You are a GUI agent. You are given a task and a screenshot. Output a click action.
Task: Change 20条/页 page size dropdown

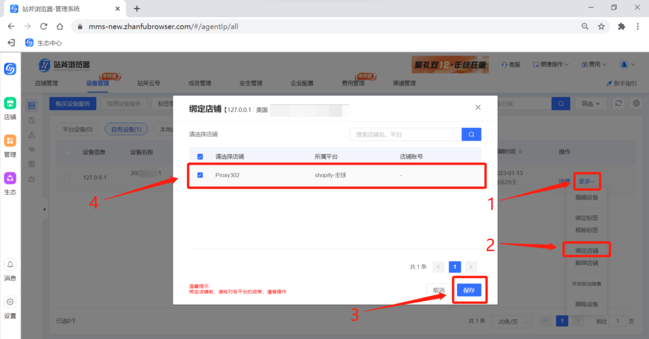coord(511,321)
